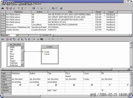
Task: Click the Retail column header
Action: pos(98,12)
